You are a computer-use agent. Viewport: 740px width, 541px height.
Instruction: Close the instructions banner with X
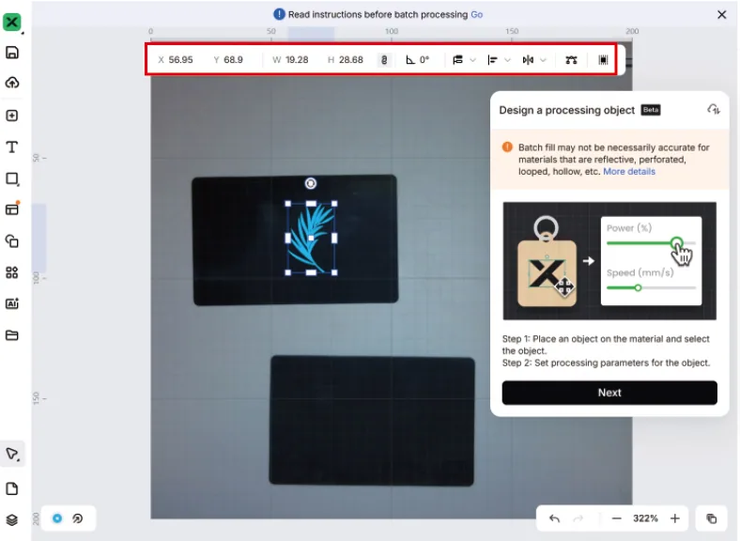click(721, 15)
